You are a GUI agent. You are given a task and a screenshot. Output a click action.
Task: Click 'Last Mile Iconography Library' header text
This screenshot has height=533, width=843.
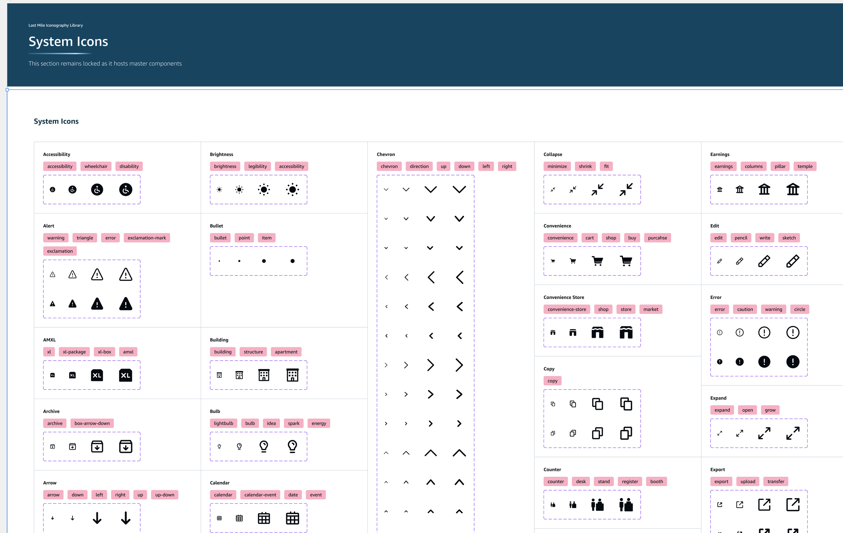click(x=56, y=25)
